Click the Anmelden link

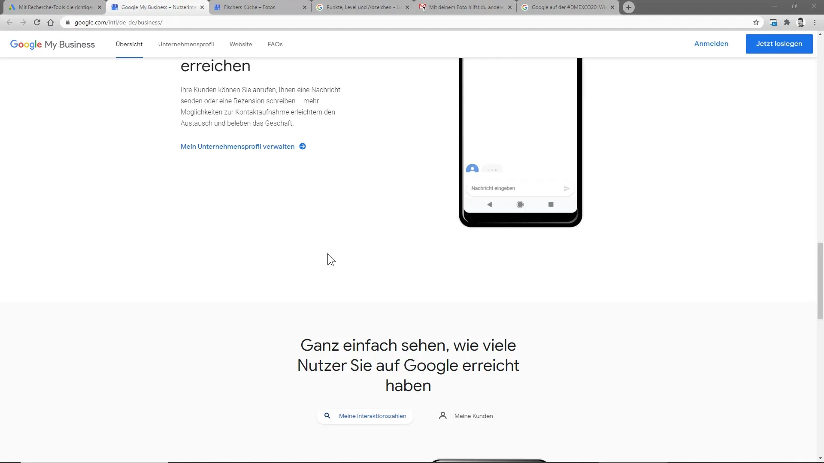(711, 44)
